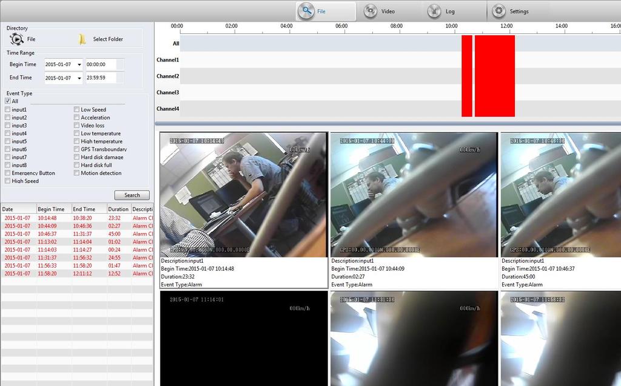Open the thumbnail timestamped 2015-01-07 11:56
Screen dimensions: 621x386
(561, 339)
